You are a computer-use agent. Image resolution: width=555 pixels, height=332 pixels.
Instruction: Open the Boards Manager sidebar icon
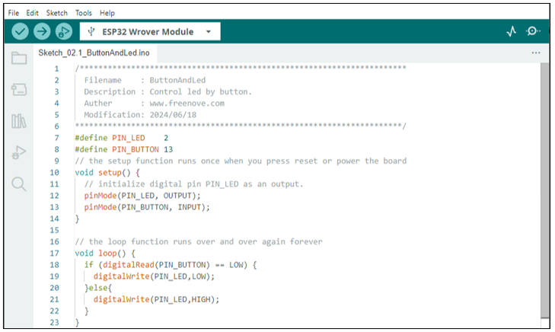click(x=19, y=89)
